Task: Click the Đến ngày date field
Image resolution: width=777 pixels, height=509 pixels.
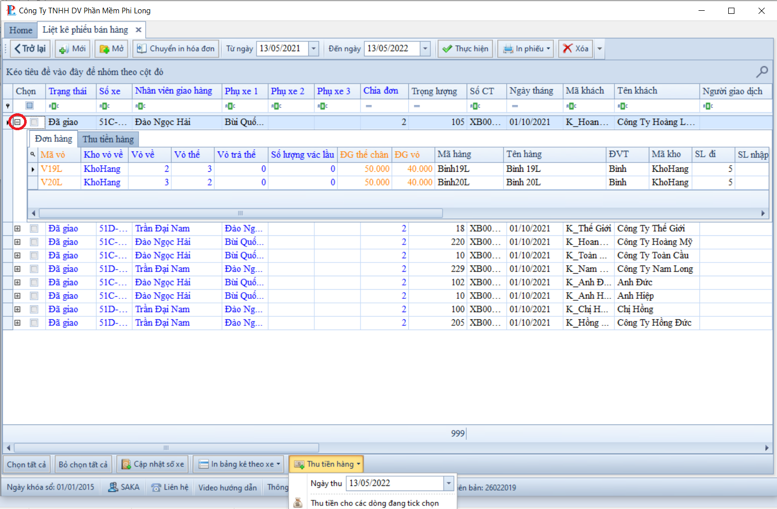Action: click(392, 49)
